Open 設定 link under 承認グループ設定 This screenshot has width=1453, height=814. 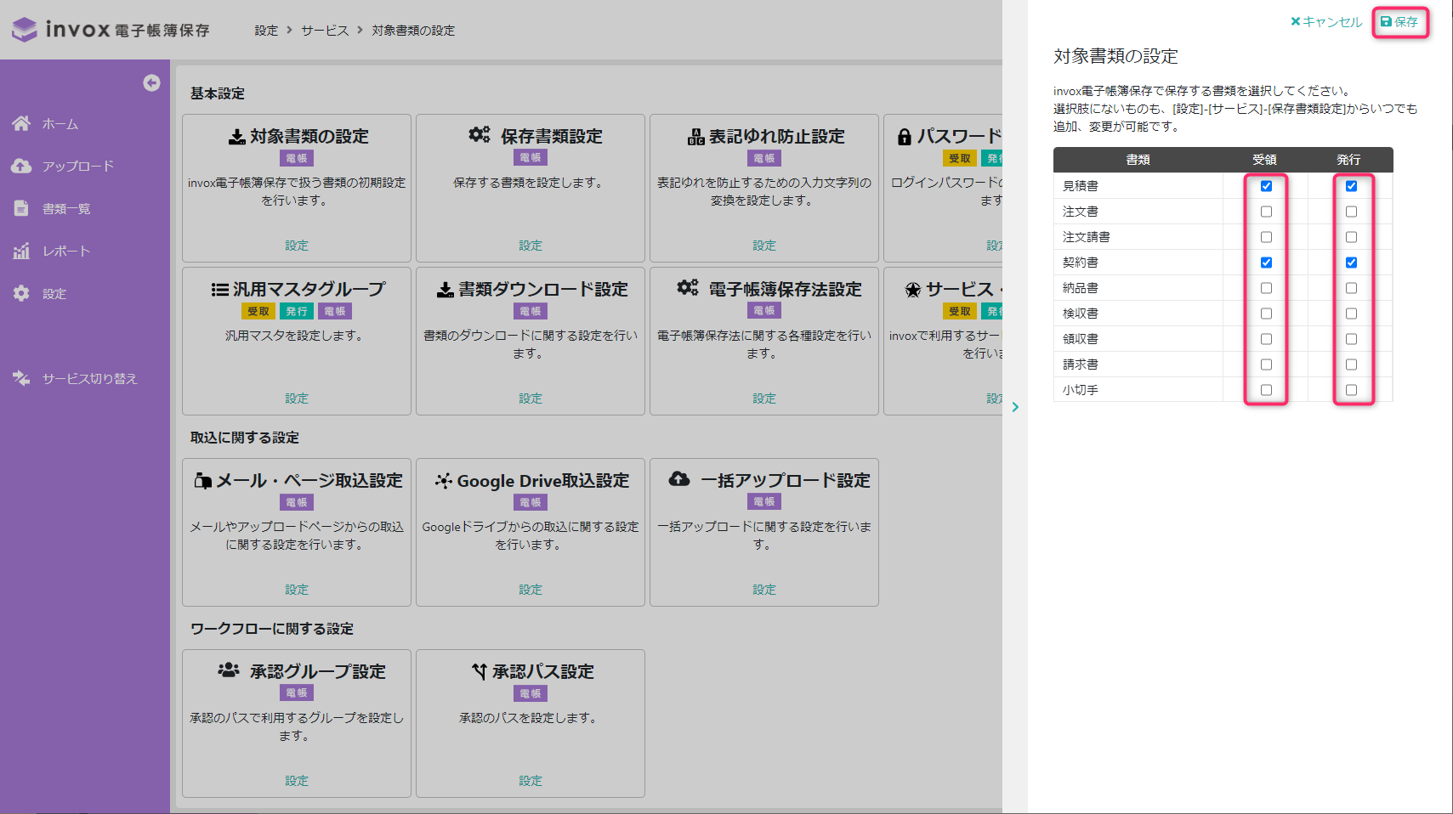click(x=297, y=780)
